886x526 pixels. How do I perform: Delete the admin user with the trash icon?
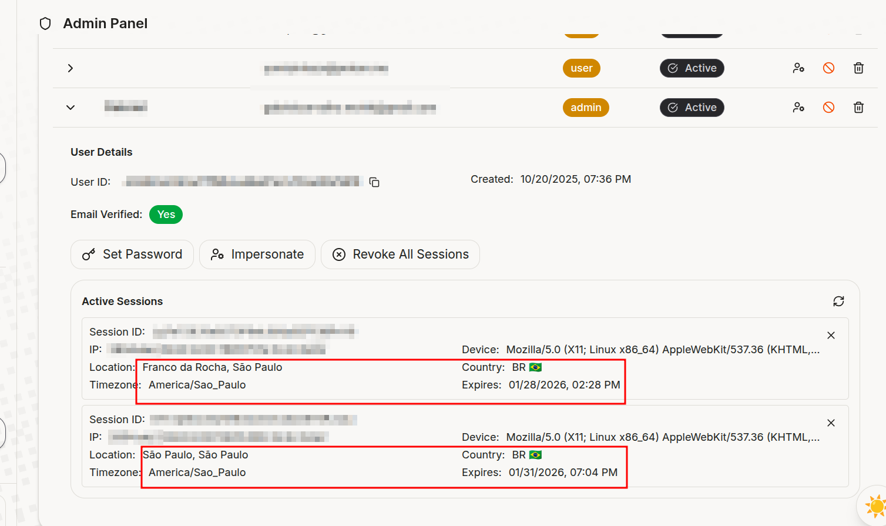[858, 108]
